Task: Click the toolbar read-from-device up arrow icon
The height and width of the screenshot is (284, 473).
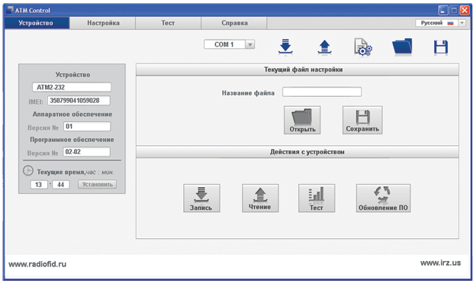Action: [x=324, y=47]
